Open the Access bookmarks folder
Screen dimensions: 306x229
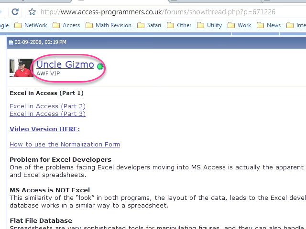pyautogui.click(x=66, y=25)
